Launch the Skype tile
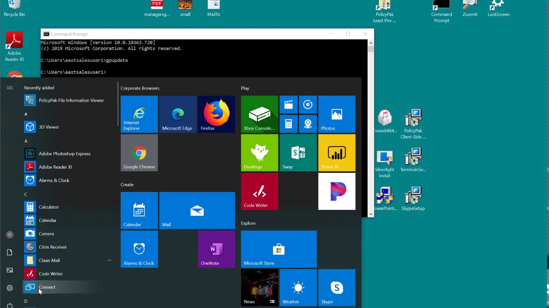 click(337, 287)
